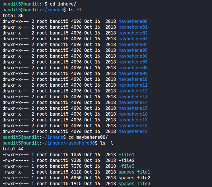The image size is (212, 187).
Task: Click the directory name maybehere02
Action: point(133,33)
